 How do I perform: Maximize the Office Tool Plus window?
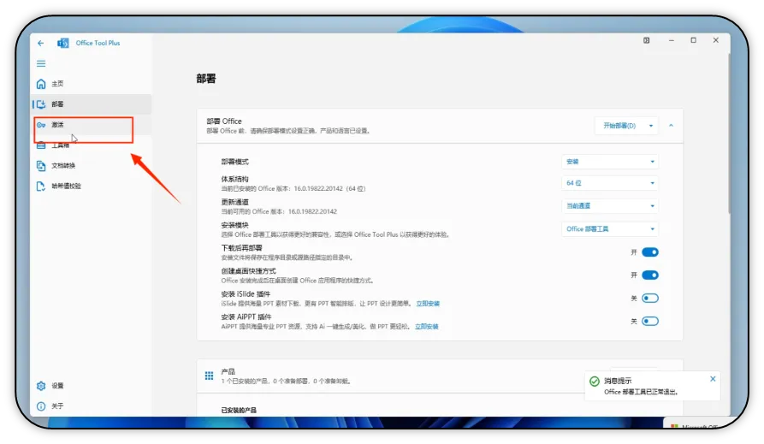[693, 40]
